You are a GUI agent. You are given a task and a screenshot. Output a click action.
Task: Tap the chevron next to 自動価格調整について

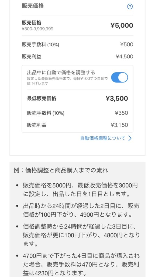[x=130, y=138]
